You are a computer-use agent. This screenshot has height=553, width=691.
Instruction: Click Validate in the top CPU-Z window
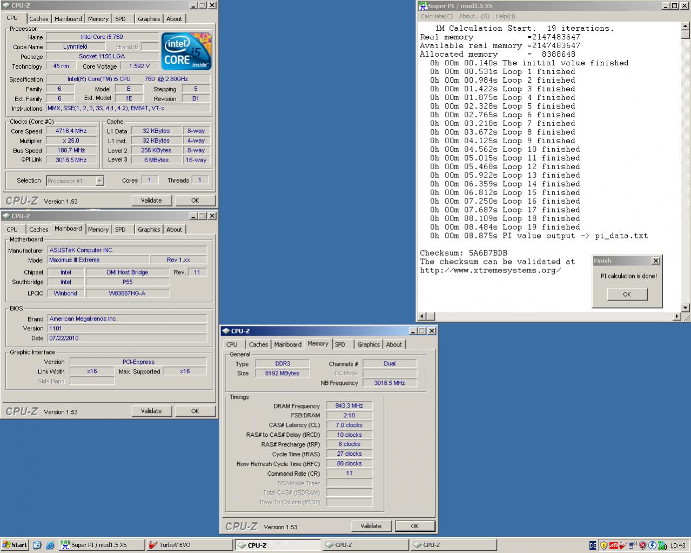(151, 200)
